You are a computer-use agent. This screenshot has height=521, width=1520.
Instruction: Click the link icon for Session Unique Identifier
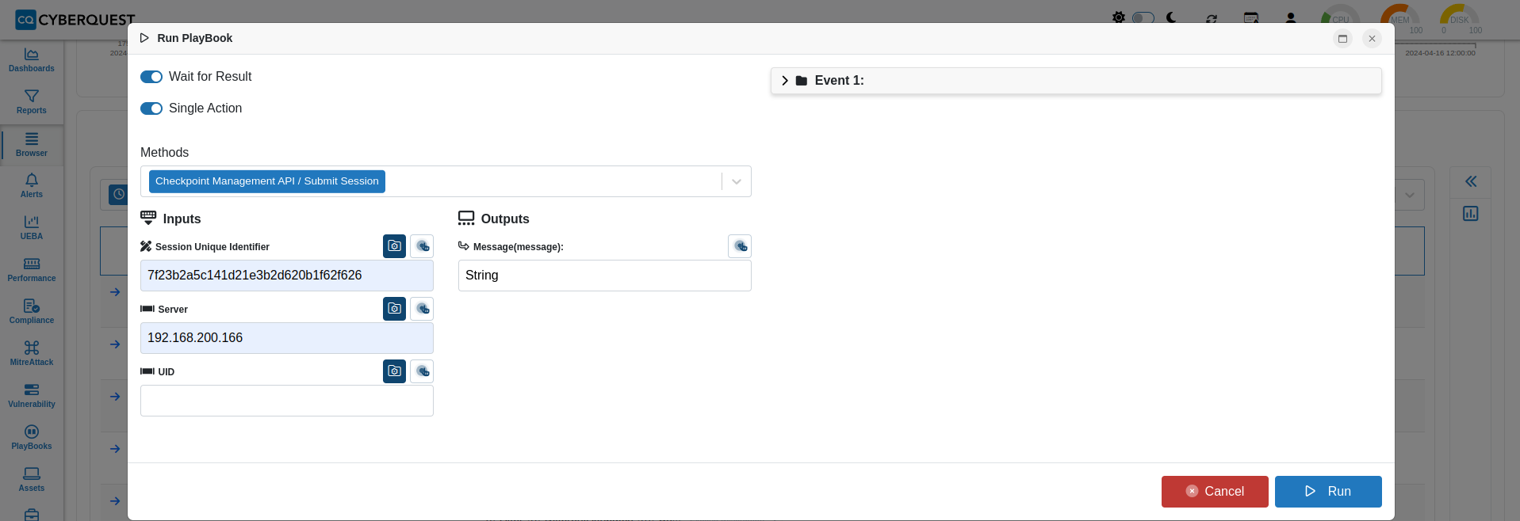(x=422, y=246)
